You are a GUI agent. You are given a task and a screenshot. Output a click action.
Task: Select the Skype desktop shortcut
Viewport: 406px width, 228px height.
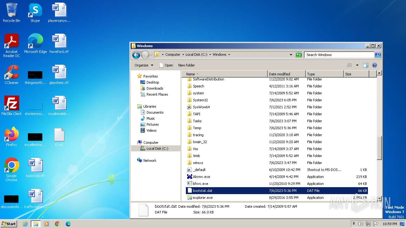coord(35,13)
